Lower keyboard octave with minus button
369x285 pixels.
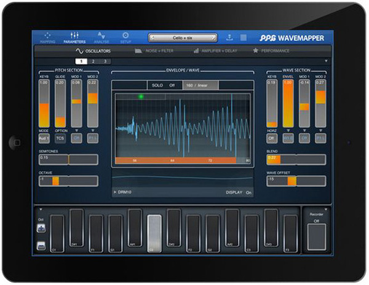pos(41,246)
